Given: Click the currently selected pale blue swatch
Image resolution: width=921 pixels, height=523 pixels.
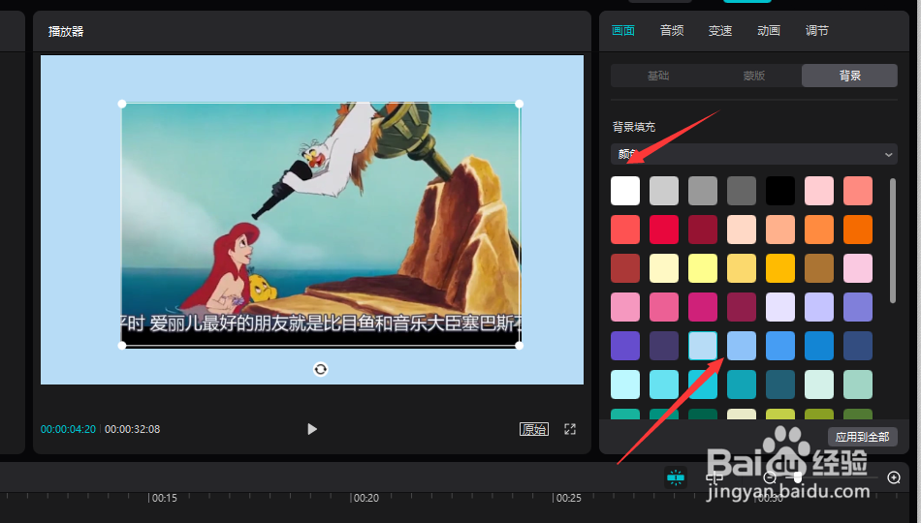Looking at the screenshot, I should [703, 346].
